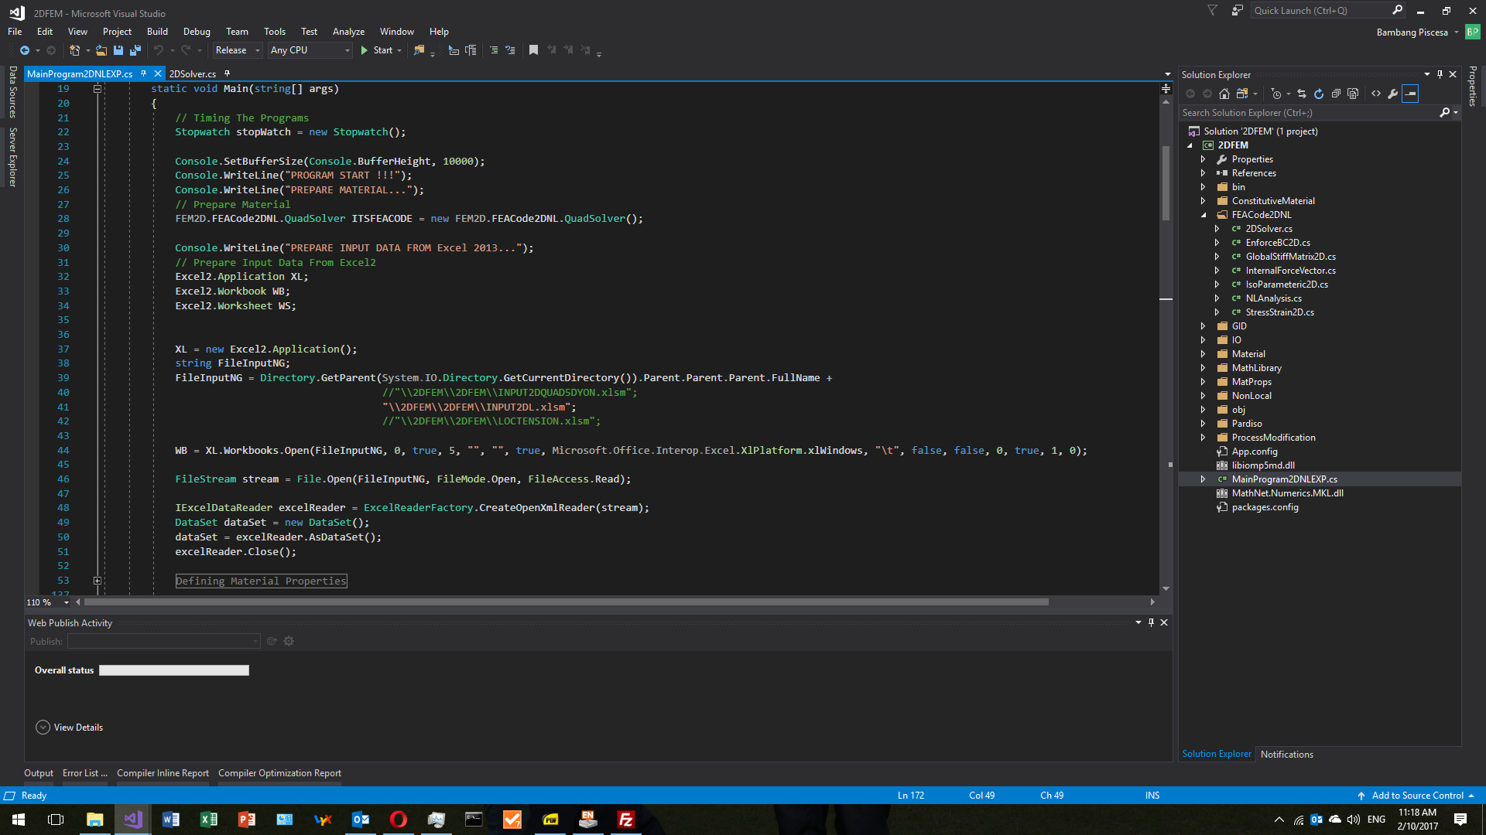Open Properties wrench icon in Solution Explorer
Viewport: 1486px width, 835px height.
click(1393, 94)
